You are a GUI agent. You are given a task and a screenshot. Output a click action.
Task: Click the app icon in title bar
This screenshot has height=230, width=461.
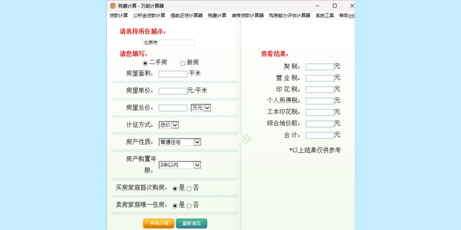(113, 6)
